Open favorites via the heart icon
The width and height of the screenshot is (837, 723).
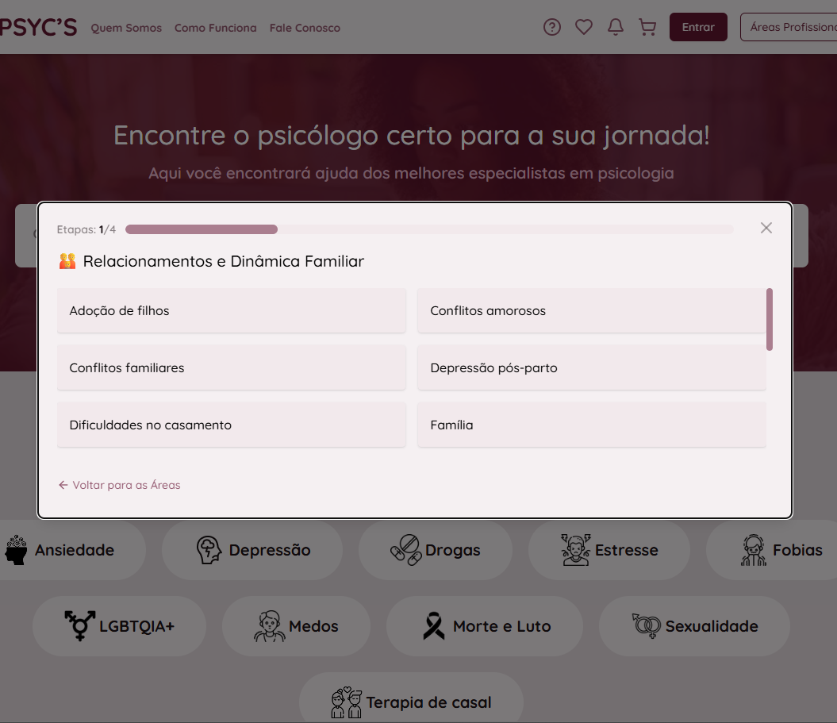click(x=584, y=27)
